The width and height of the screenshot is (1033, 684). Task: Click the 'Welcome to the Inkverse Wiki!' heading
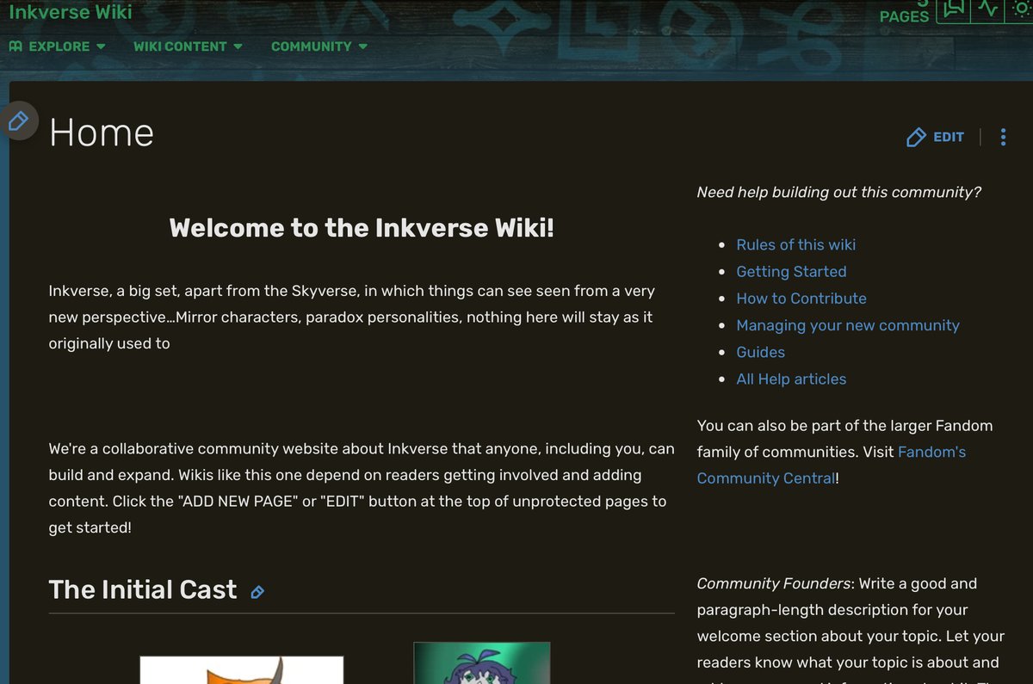(362, 228)
